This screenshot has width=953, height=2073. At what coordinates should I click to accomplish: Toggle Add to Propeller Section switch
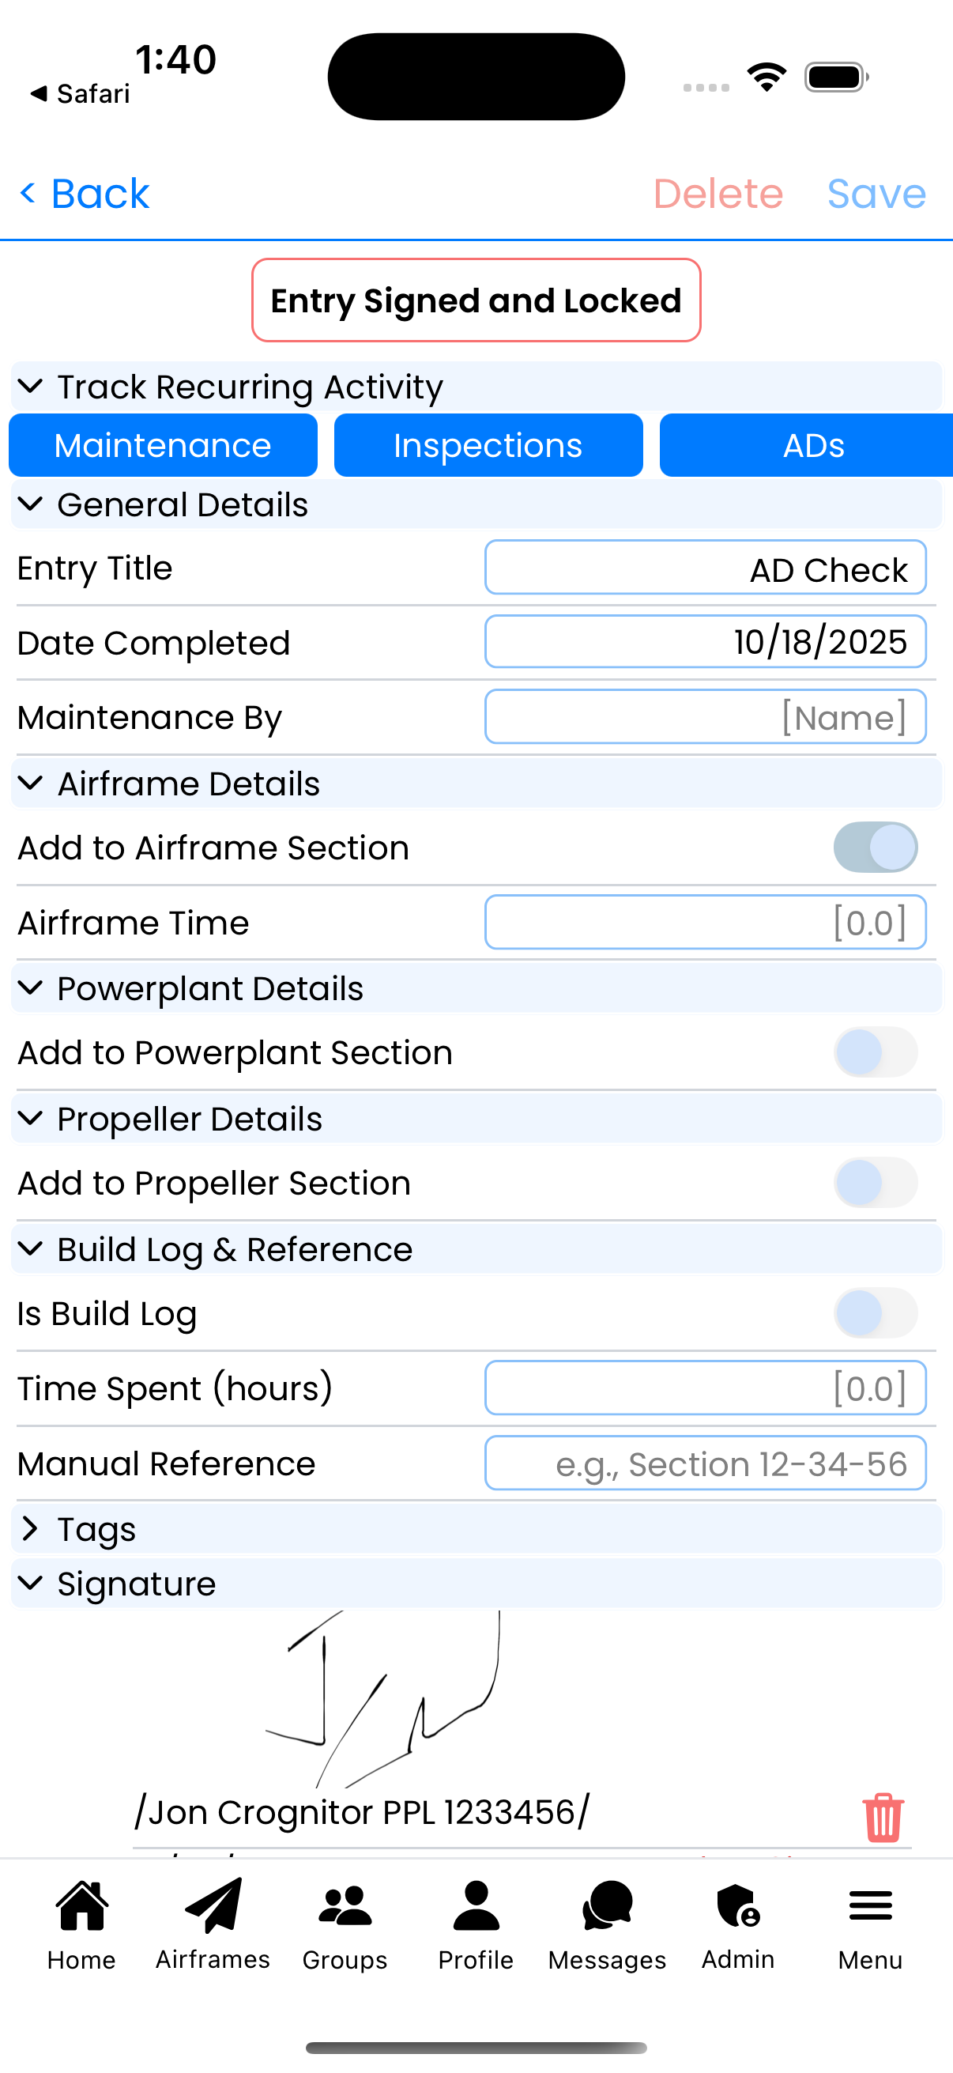(x=875, y=1183)
